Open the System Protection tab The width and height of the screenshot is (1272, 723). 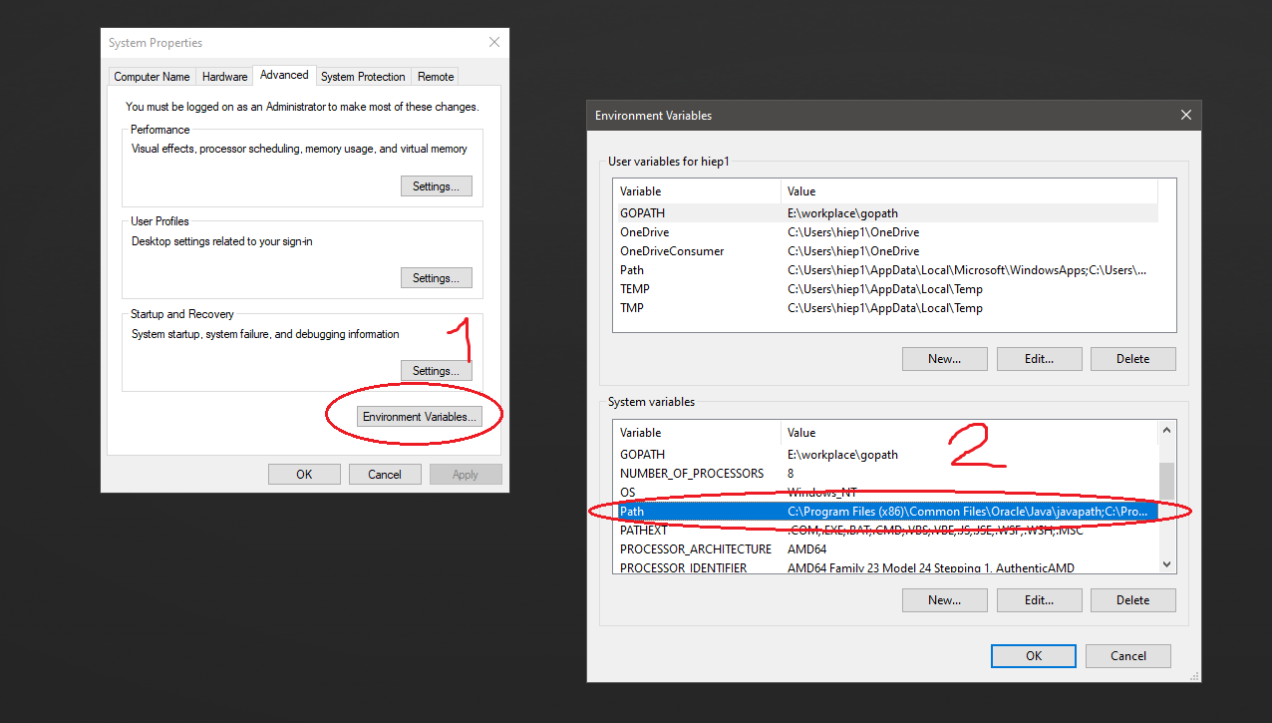click(363, 77)
